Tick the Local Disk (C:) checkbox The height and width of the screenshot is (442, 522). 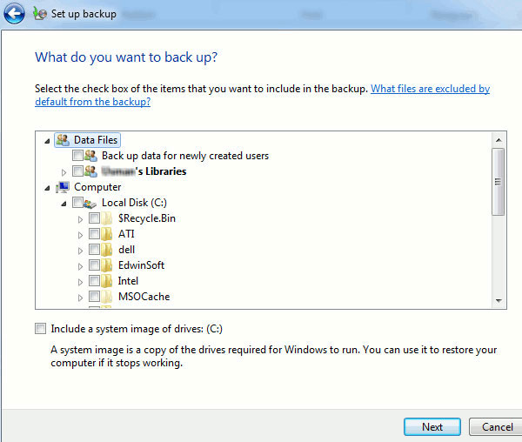(x=77, y=203)
